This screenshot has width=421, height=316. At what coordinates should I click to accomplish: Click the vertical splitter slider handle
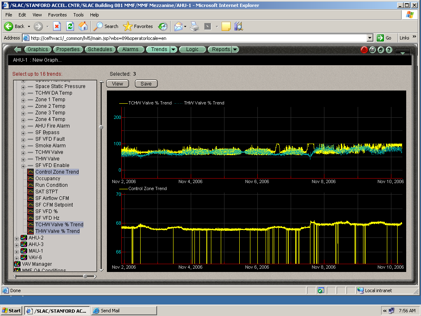pos(102,128)
